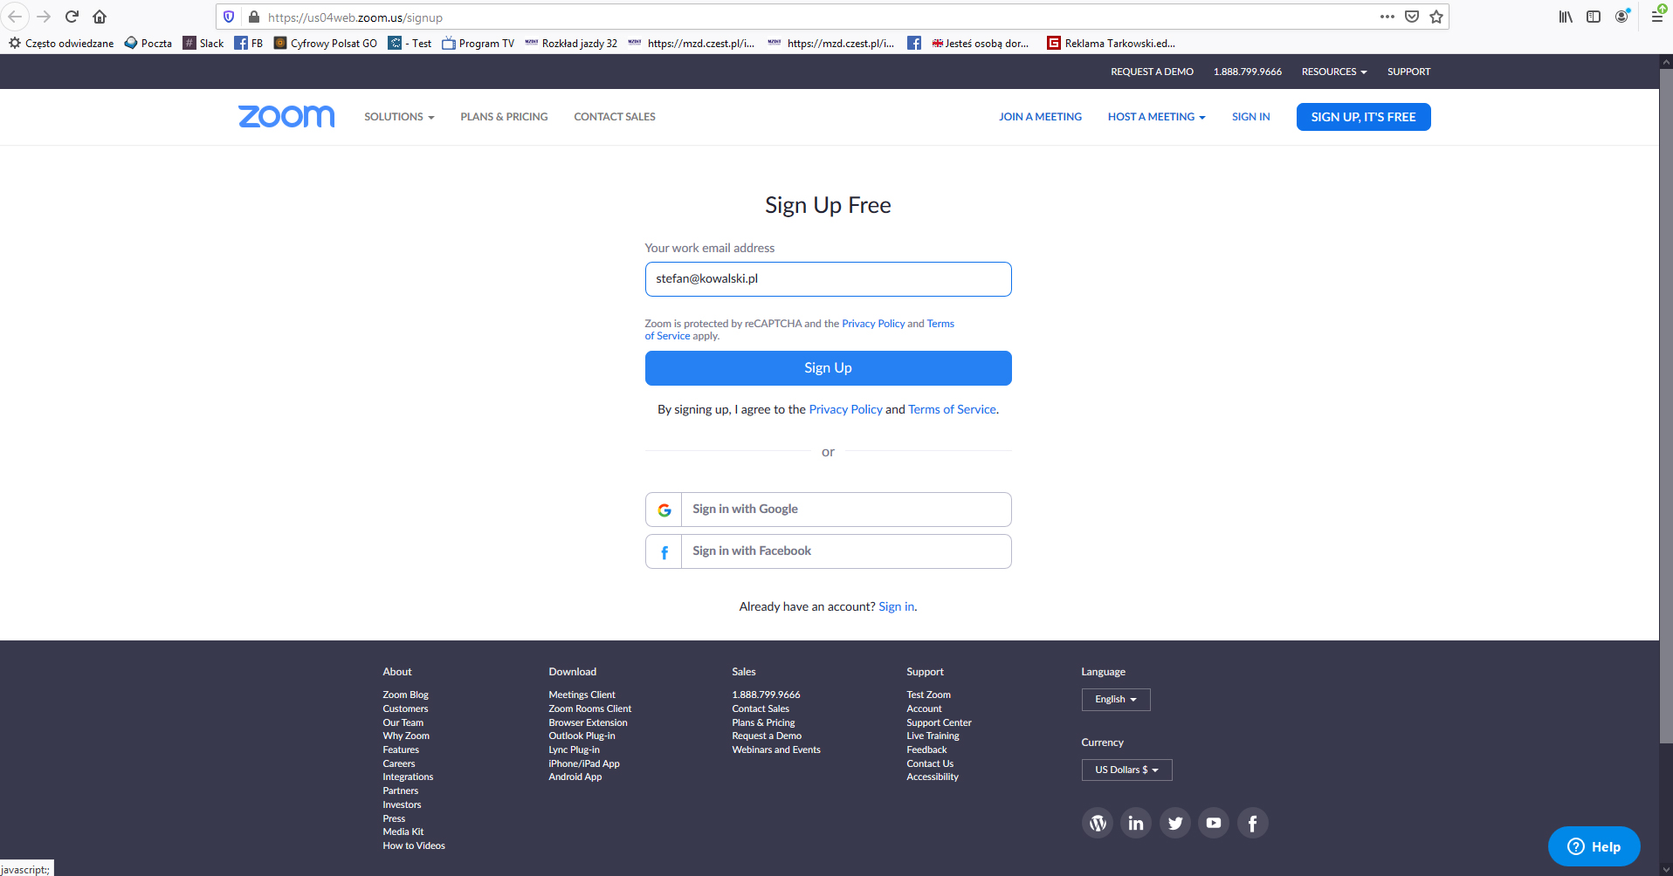Click the Facebook f sign-in icon
1673x876 pixels.
(x=664, y=552)
